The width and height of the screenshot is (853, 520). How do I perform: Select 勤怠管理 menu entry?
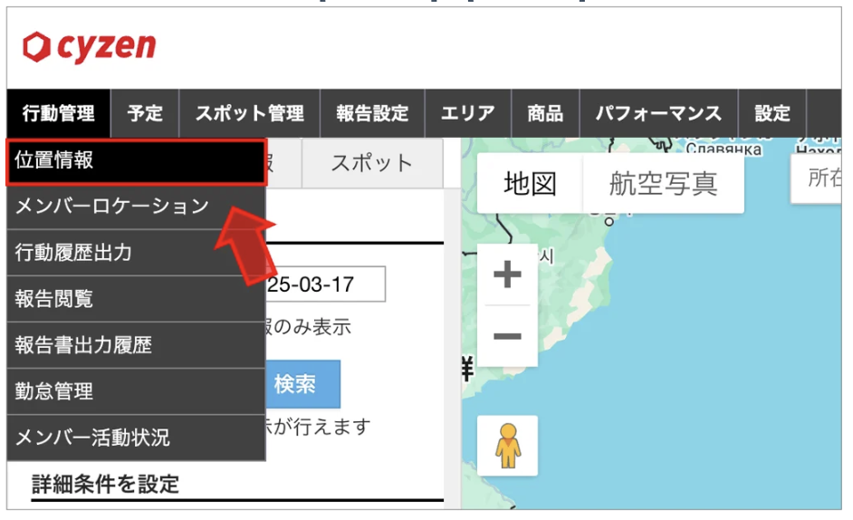point(136,391)
